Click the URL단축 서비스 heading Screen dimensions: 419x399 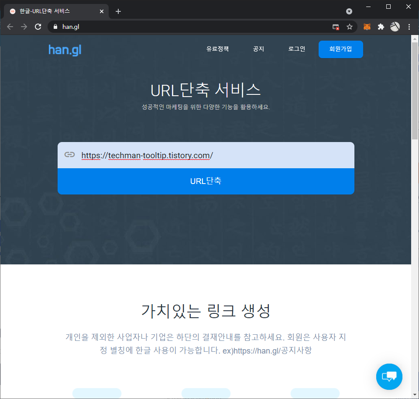click(206, 90)
